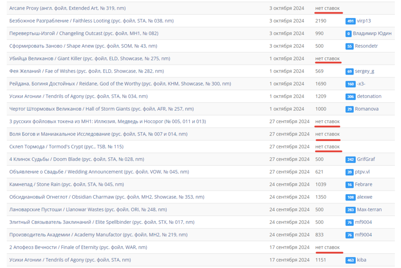Click the 69 rating badge beside sergey_g
The image size is (401, 268).
pyautogui.click(x=349, y=71)
